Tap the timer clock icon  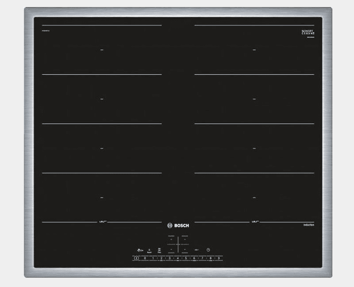coord(208,250)
